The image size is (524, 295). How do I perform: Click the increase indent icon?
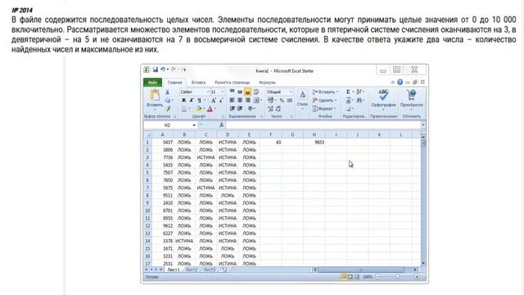click(x=240, y=109)
